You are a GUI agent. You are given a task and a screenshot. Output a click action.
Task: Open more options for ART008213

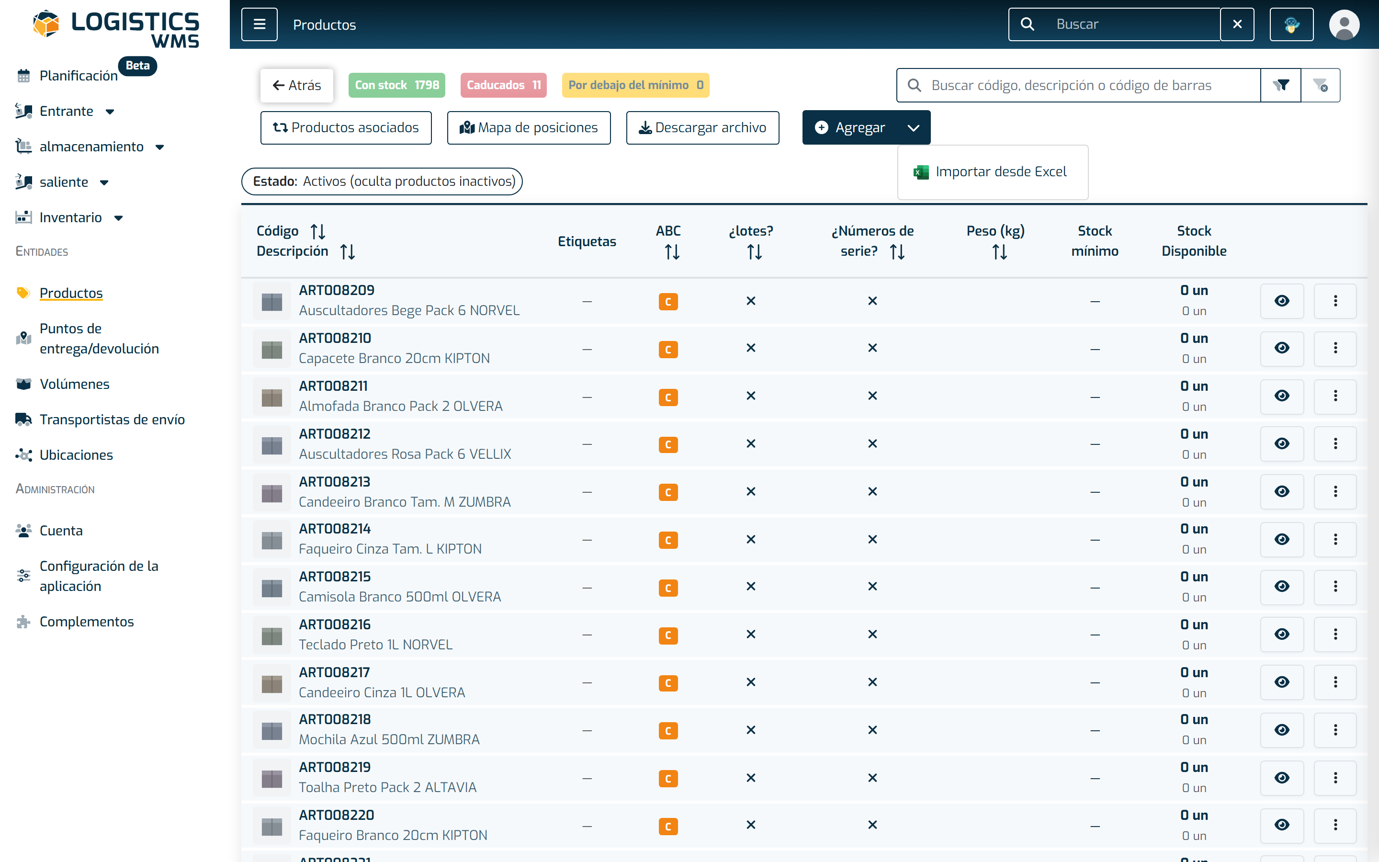coord(1335,491)
